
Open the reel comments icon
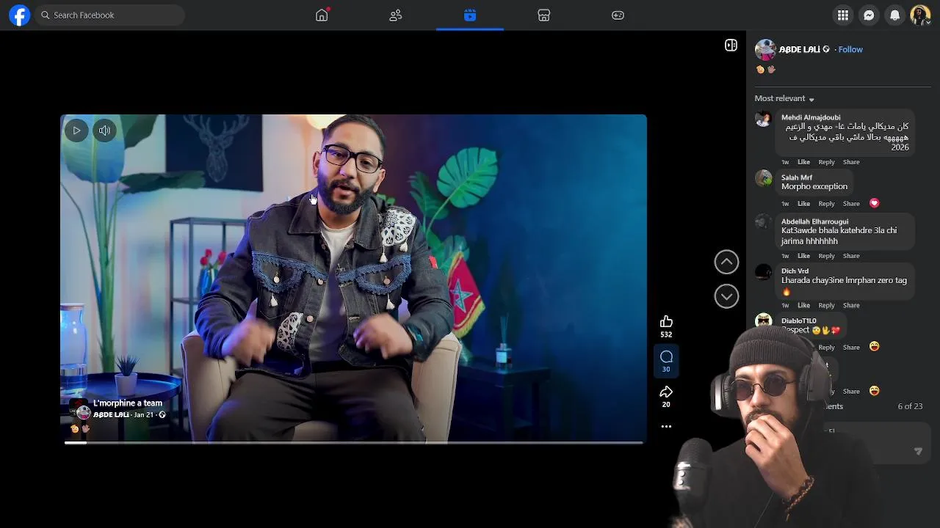(666, 357)
